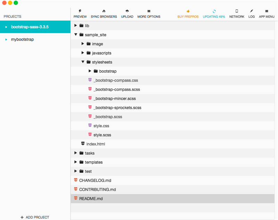
Task: Select the style.scss file
Action: coord(173,135)
